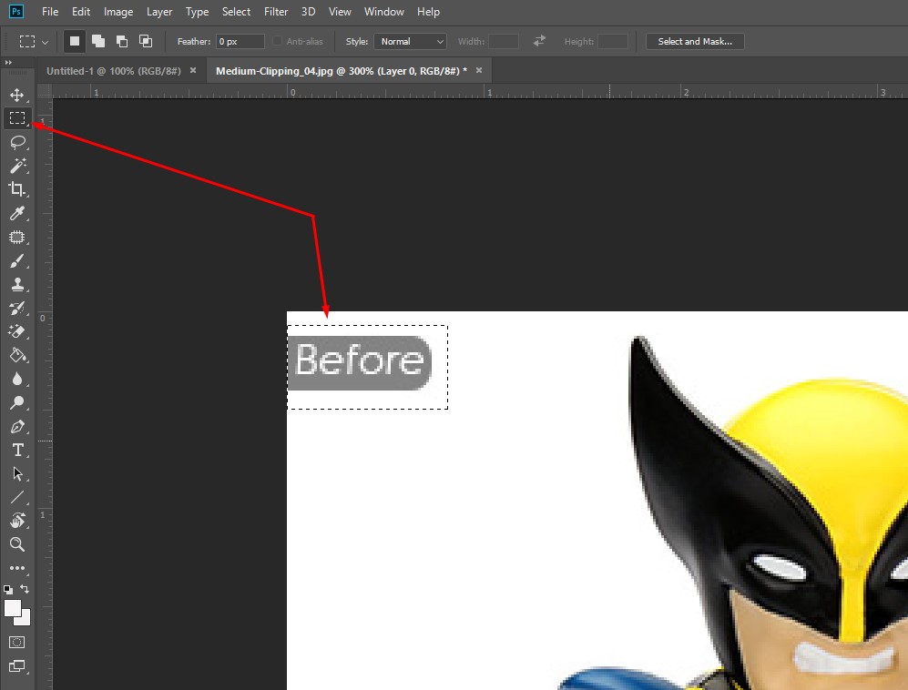This screenshot has height=690, width=908.
Task: Select the horizontal Type tool
Action: pyautogui.click(x=16, y=450)
